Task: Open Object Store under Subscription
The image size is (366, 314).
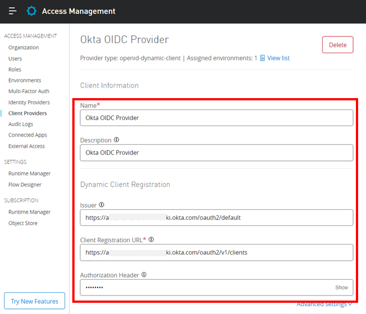Action: pyautogui.click(x=24, y=223)
